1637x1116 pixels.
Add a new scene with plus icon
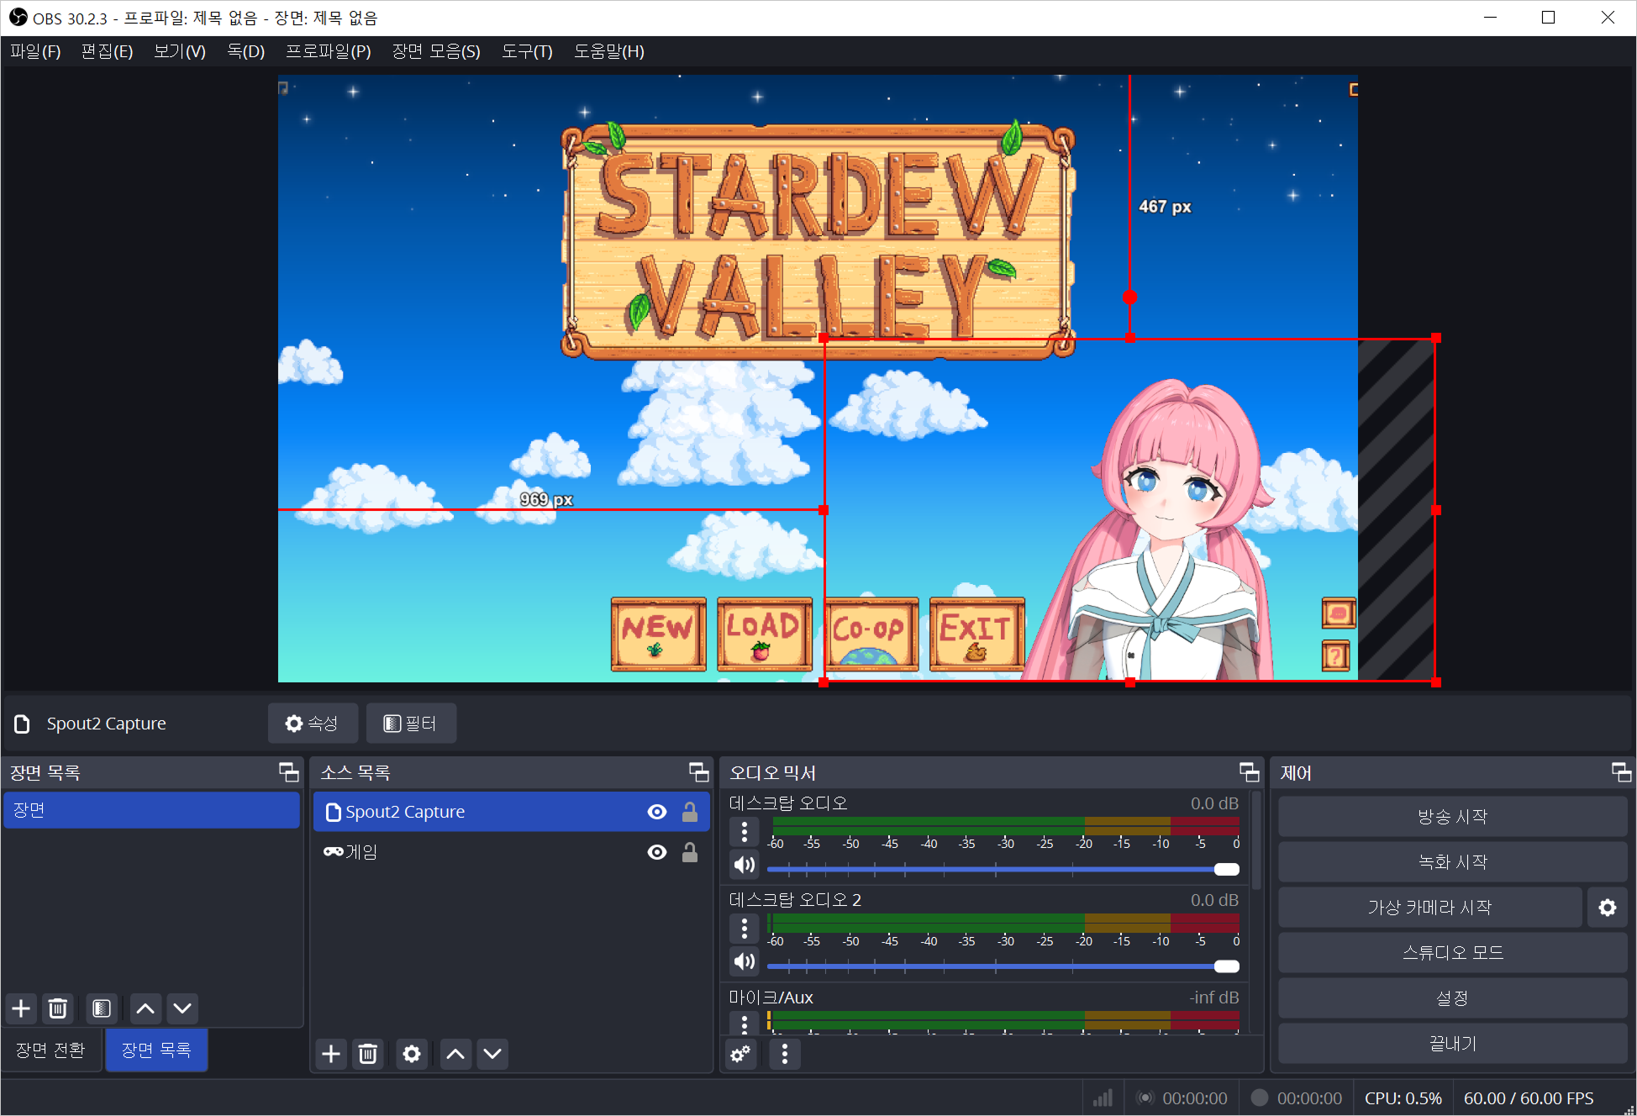tap(22, 1008)
